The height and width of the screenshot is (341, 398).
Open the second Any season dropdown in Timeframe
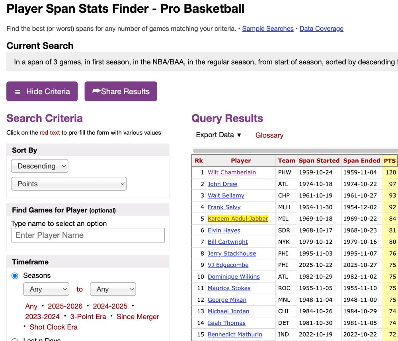pyautogui.click(x=113, y=289)
